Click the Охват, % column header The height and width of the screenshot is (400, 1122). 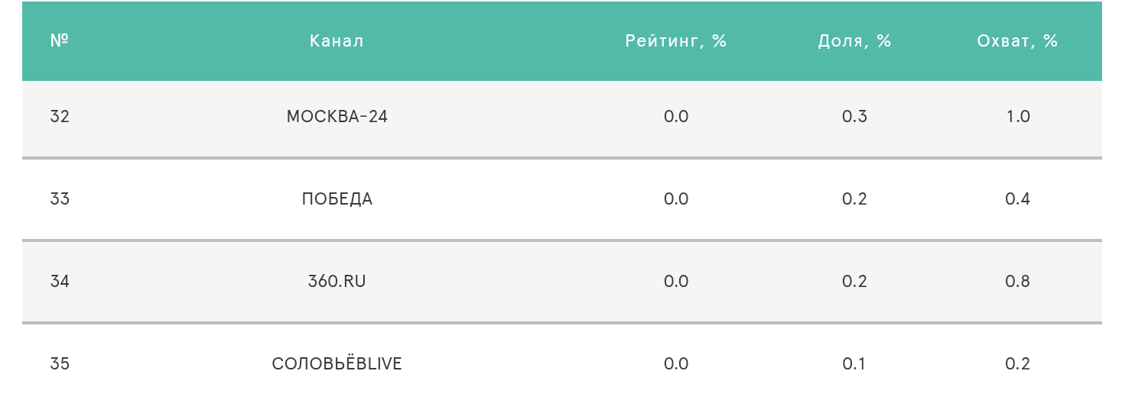point(1017,41)
